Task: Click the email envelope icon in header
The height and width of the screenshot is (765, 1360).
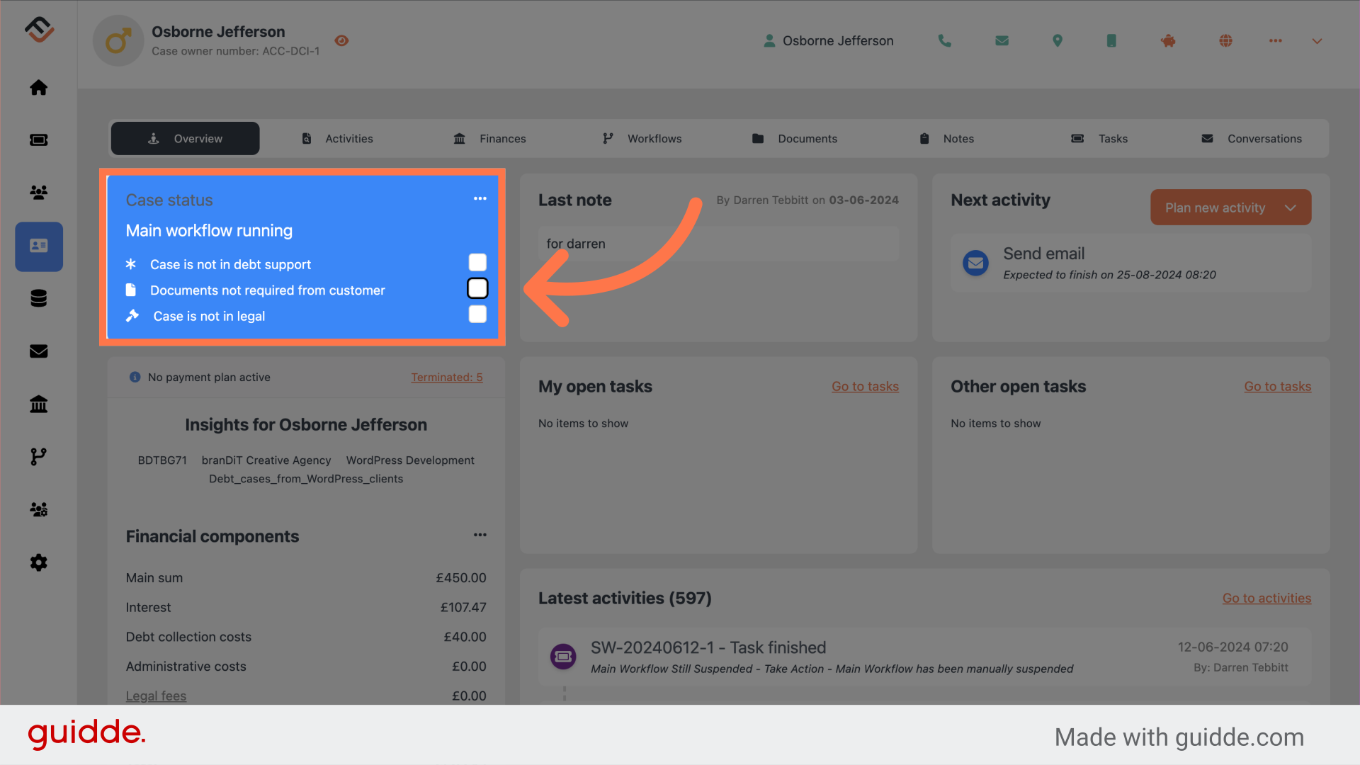Action: 1002,41
